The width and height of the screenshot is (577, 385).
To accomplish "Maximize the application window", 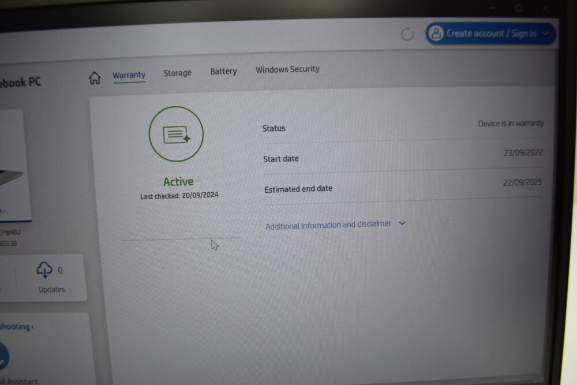I will coord(519,8).
